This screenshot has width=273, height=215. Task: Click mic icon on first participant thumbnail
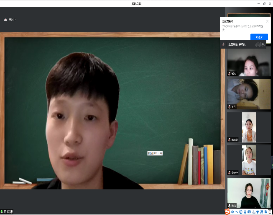[x=230, y=74]
